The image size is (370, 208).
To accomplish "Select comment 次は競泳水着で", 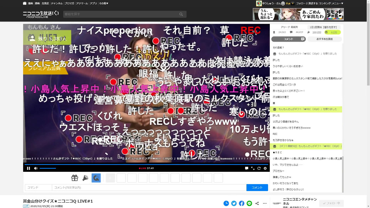I will (281, 97).
